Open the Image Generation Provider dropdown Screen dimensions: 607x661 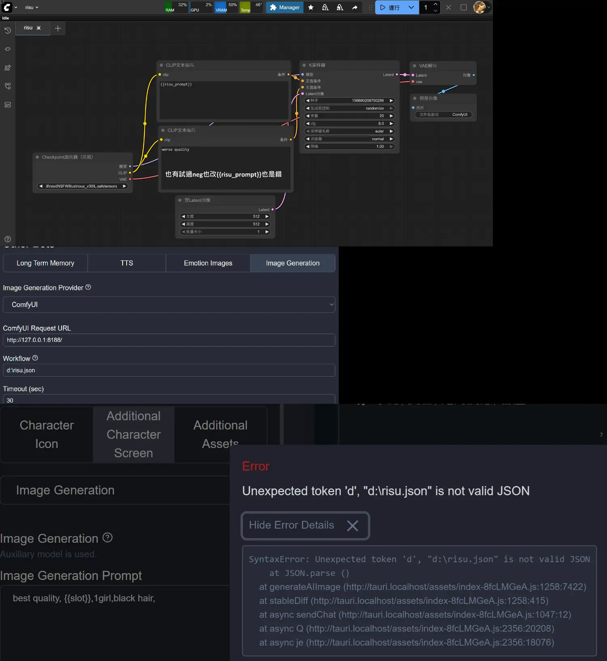(169, 305)
